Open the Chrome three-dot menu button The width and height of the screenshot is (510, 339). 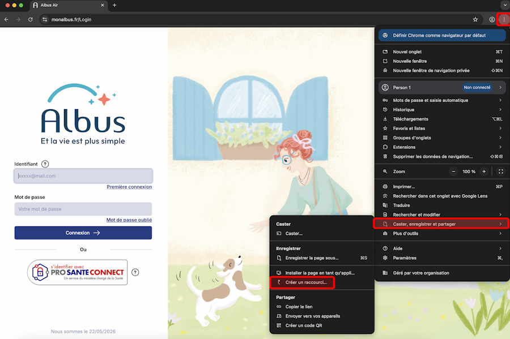pos(504,19)
